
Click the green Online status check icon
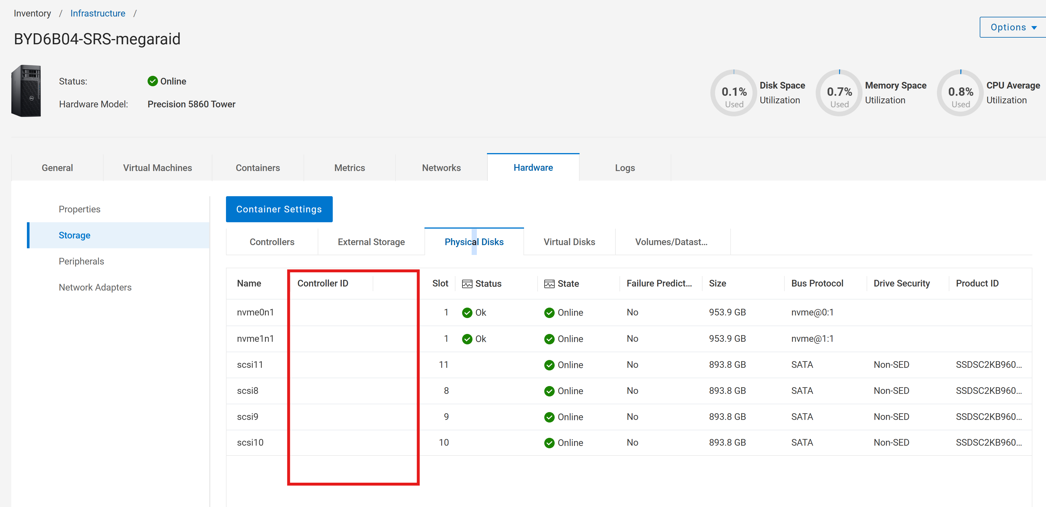point(153,81)
